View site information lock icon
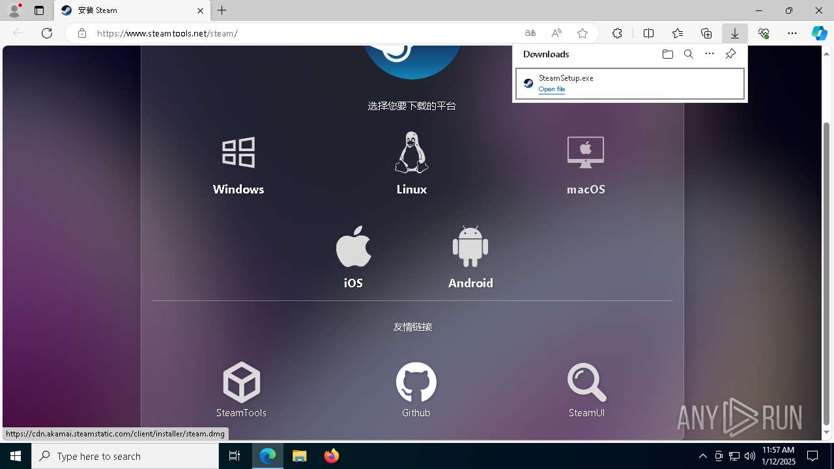 (82, 33)
